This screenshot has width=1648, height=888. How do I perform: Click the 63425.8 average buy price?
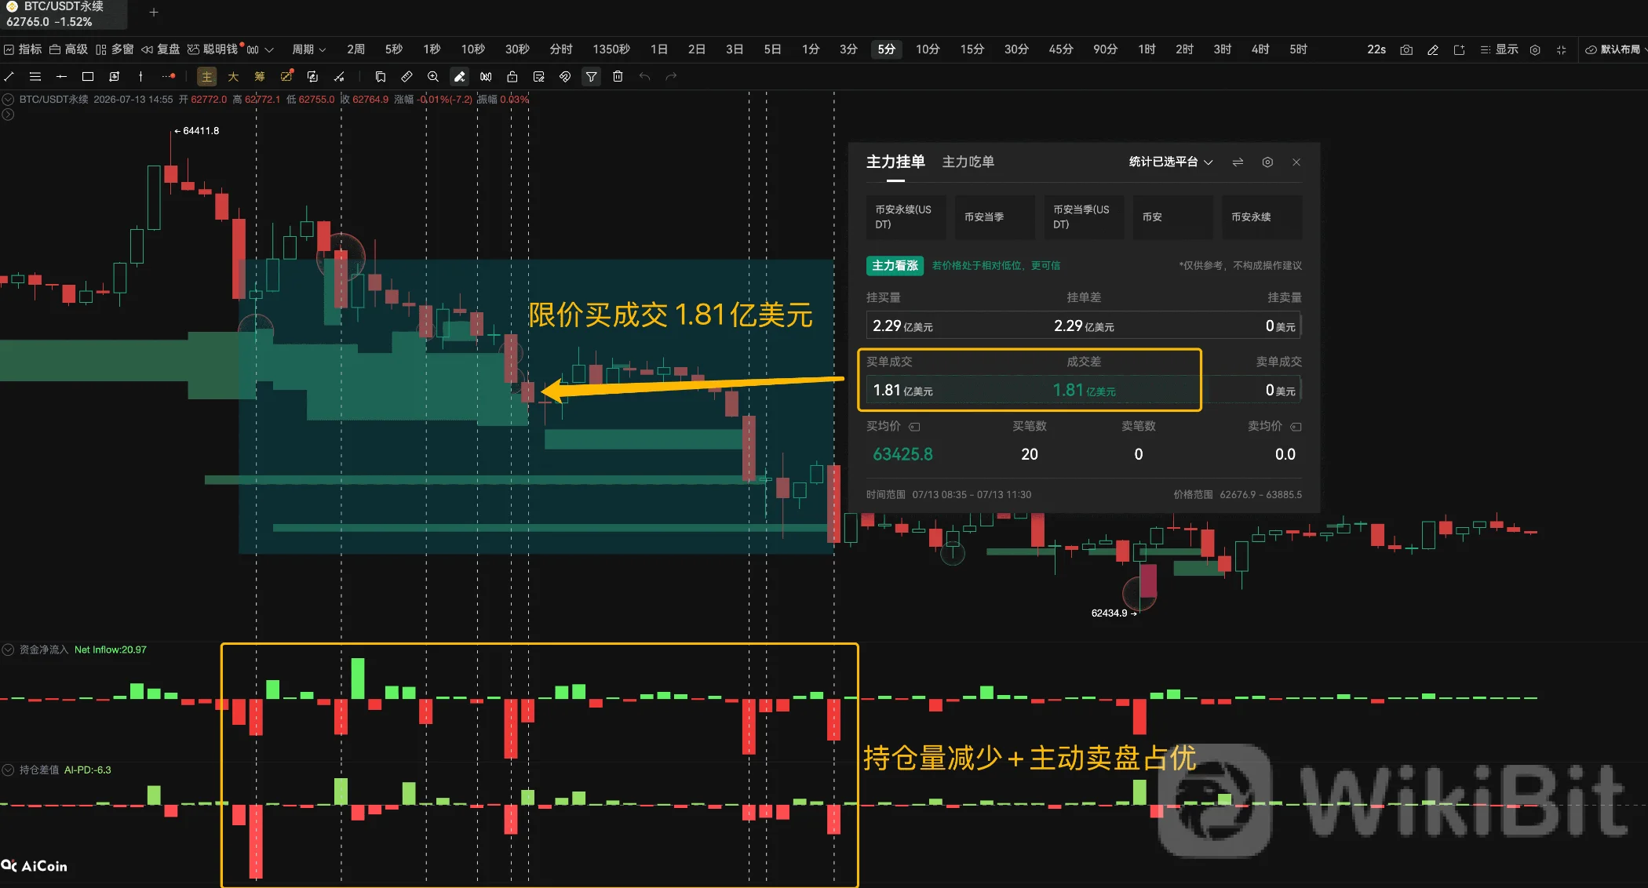[902, 454]
